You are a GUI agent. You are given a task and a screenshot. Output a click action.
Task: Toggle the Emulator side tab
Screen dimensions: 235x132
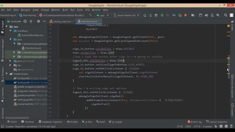(x=232, y=110)
